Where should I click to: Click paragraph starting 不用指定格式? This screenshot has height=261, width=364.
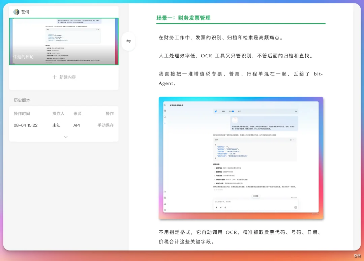point(241,237)
